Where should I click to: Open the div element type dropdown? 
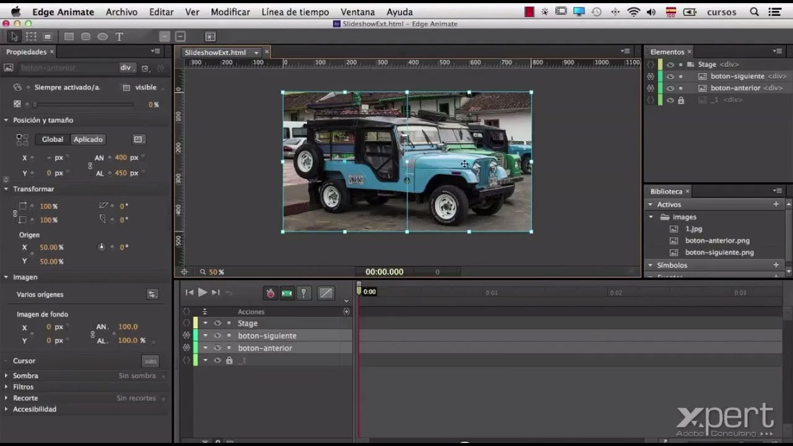[x=126, y=68]
